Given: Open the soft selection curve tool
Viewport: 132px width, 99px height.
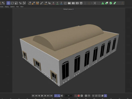Looking at the screenshot, I should pyautogui.click(x=29, y=3).
